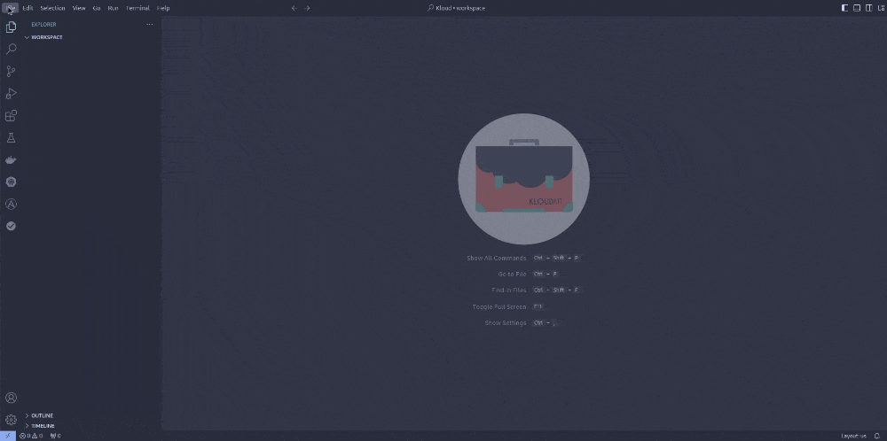Viewport: 887px width, 441px height.
Task: Click the 'Show All Commands' hint text
Action: tap(496, 258)
